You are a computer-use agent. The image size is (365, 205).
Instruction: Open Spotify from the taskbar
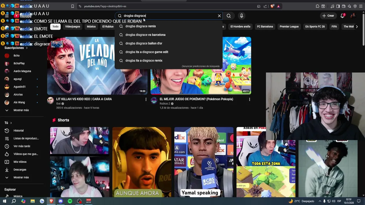click(x=70, y=201)
